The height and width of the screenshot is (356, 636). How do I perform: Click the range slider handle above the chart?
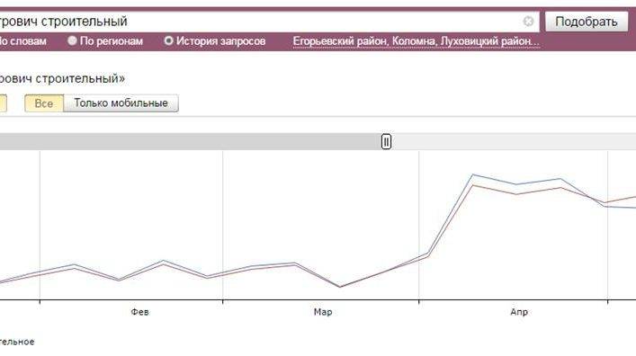[386, 141]
